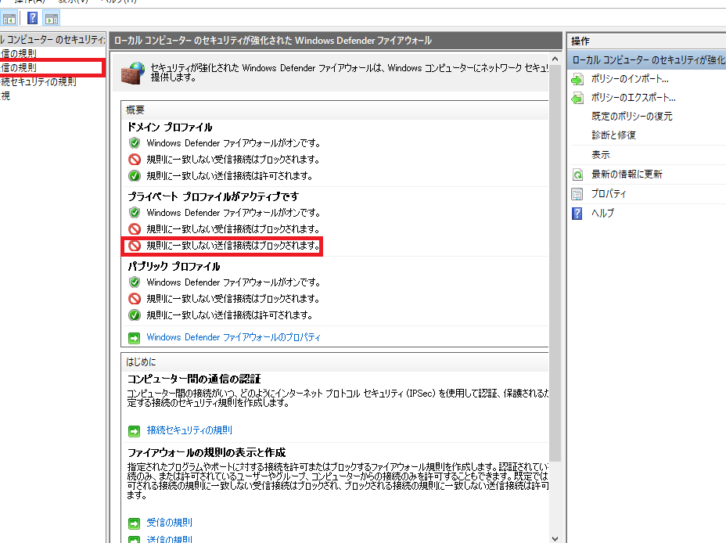Click the refresh icon beside 最新の情報に更新

click(x=577, y=174)
